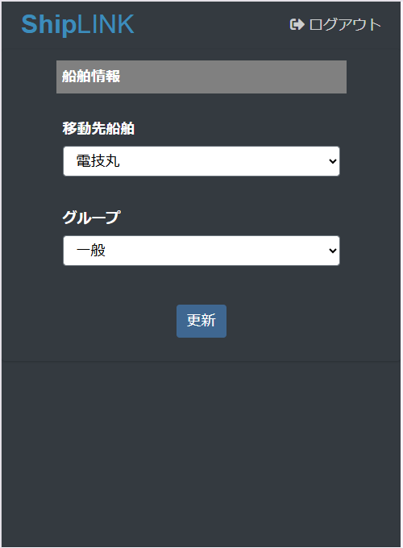Click the blank middle of the 一般 select box
Viewport: 403px width, 548px height.
217,251
